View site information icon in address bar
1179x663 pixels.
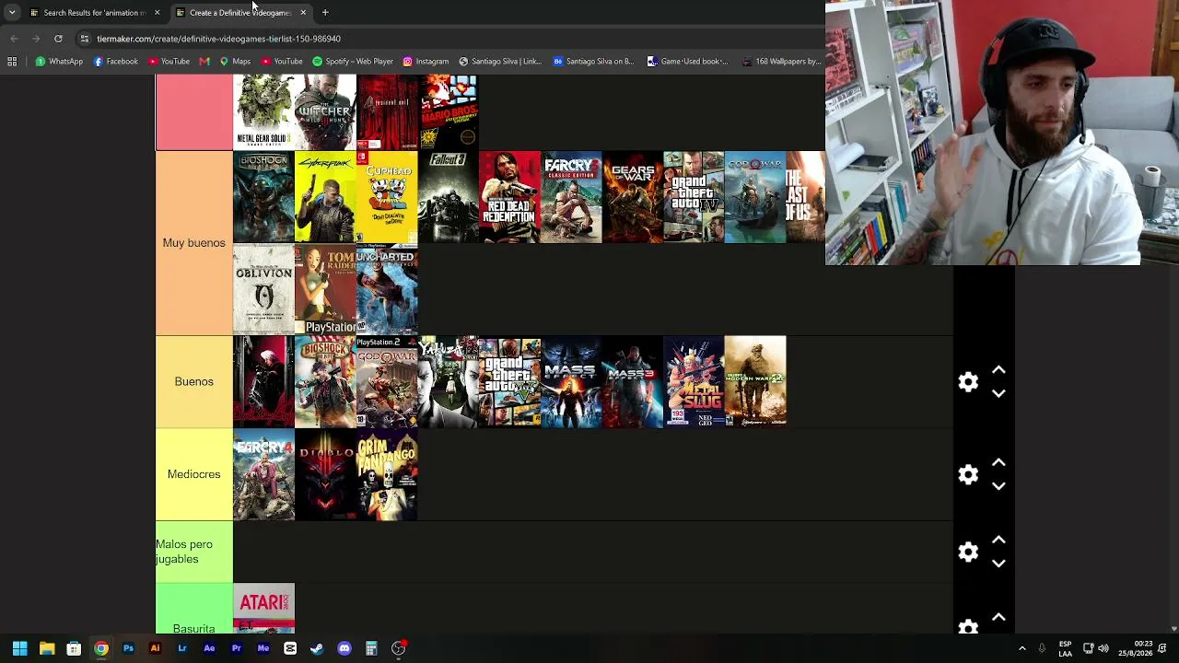(x=85, y=39)
